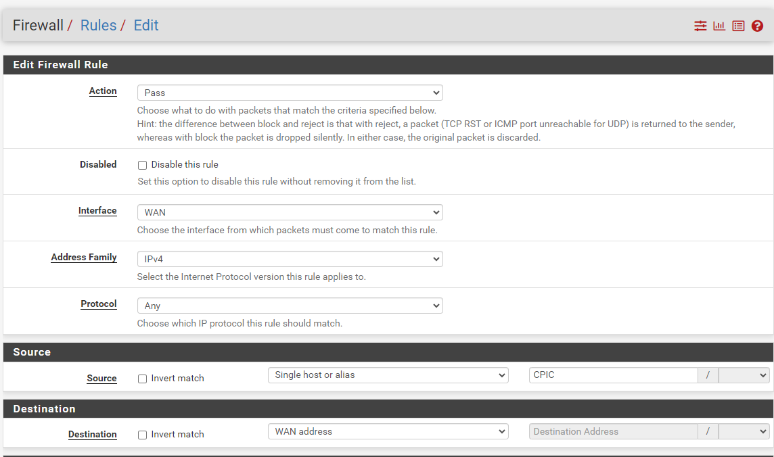Open the Source subnet mask dropdown
The width and height of the screenshot is (774, 457).
[744, 375]
